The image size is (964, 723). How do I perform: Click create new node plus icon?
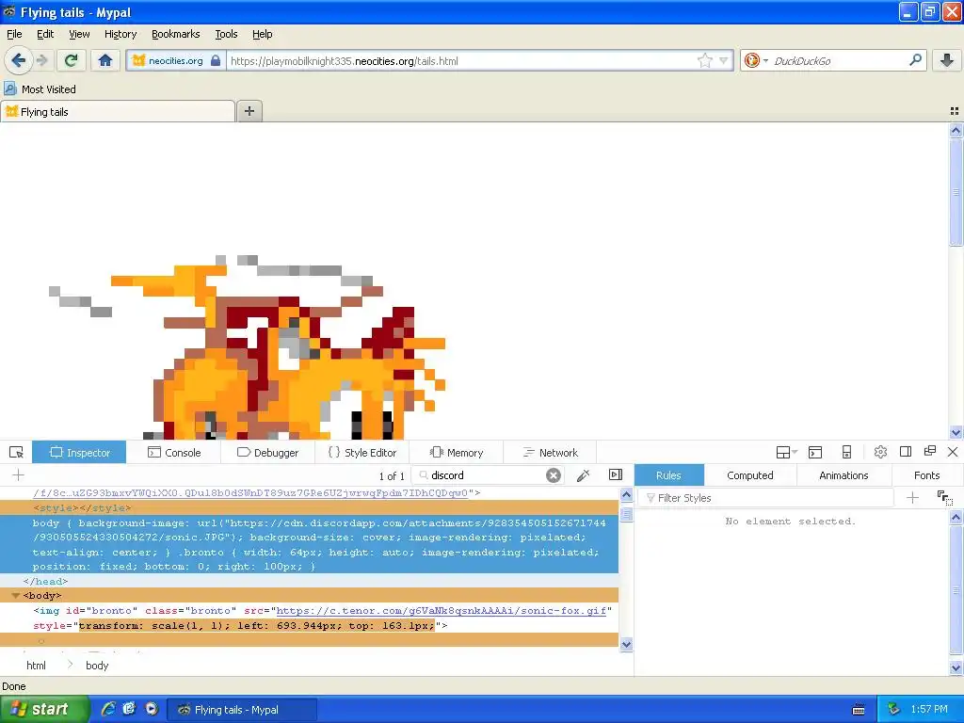[x=18, y=474]
